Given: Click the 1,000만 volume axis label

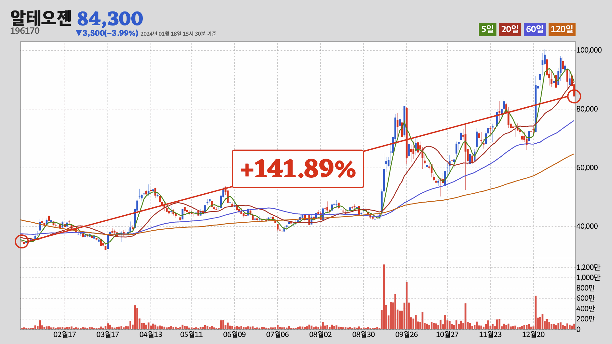Looking at the screenshot, I should click(x=588, y=277).
